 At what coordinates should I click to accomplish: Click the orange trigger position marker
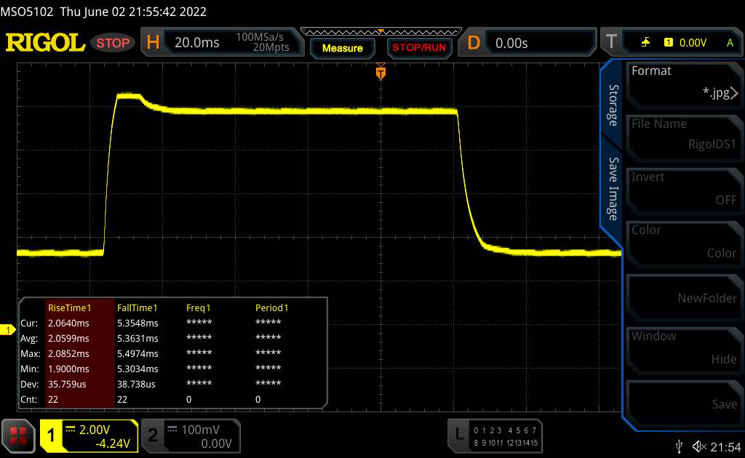[380, 72]
